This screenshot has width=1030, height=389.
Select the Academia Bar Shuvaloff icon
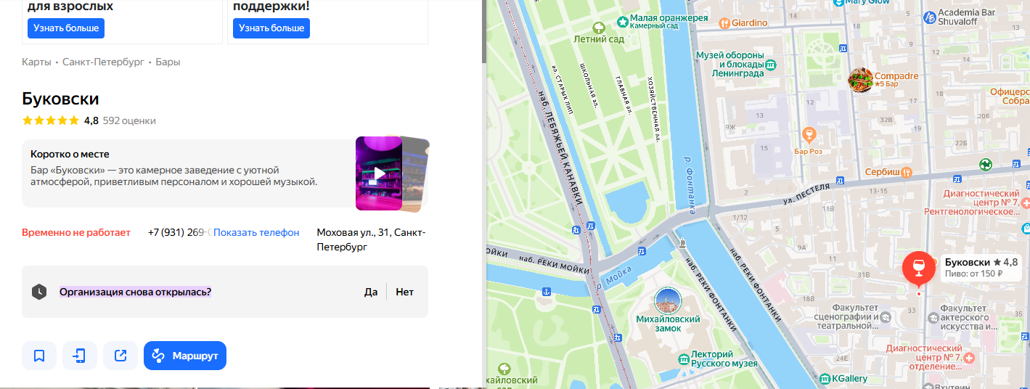(x=928, y=17)
